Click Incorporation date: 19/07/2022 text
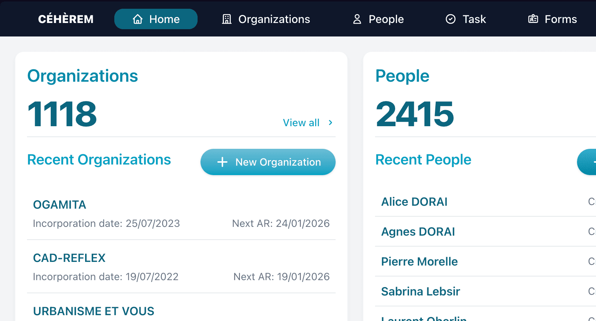Viewport: 596px width, 321px height. point(106,276)
